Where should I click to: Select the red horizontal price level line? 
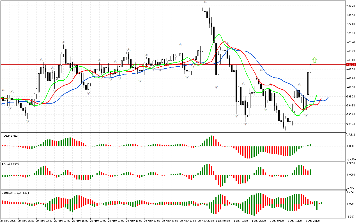(140, 64)
